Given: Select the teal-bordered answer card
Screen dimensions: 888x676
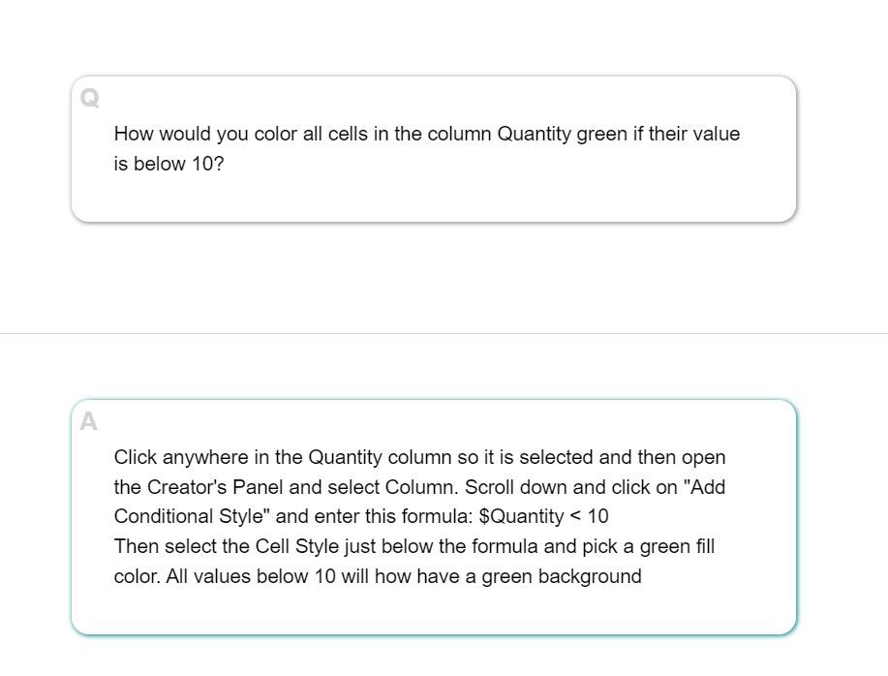Looking at the screenshot, I should (434, 517).
